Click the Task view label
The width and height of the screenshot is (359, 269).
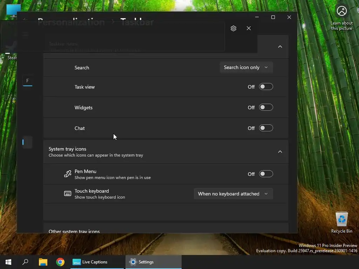84,87
